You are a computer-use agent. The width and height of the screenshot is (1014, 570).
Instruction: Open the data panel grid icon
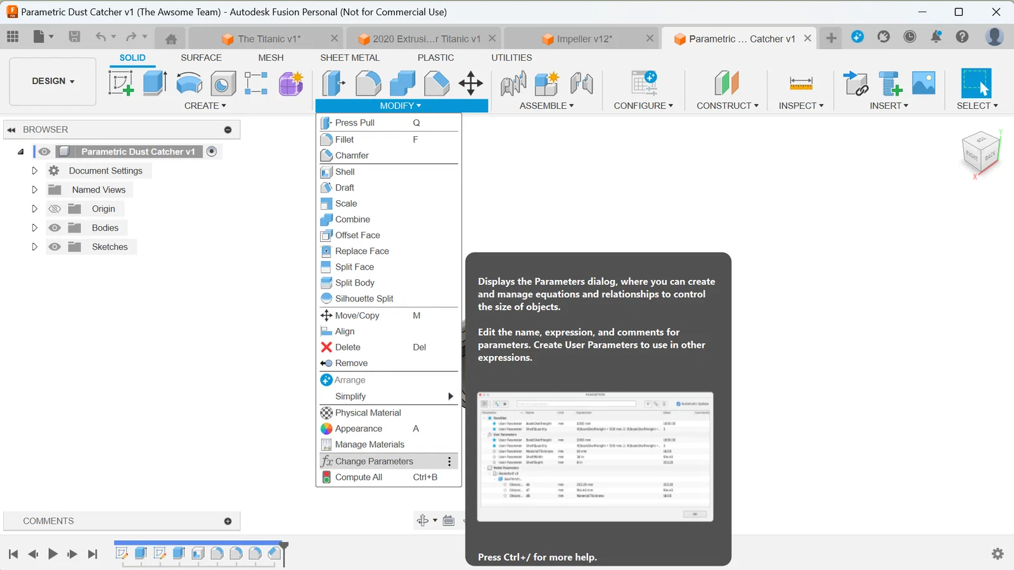coord(13,37)
